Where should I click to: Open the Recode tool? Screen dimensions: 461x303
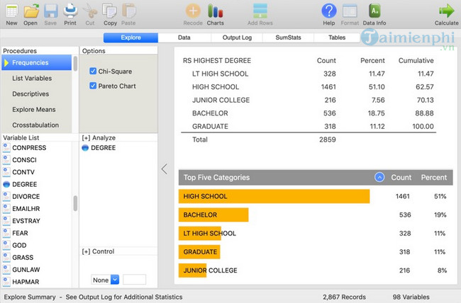193,11
